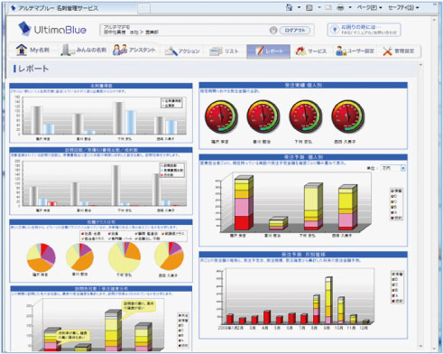The height and width of the screenshot is (354, 443).
Task: Click the outer browser scrollbar up arrow
Action: coord(434,20)
